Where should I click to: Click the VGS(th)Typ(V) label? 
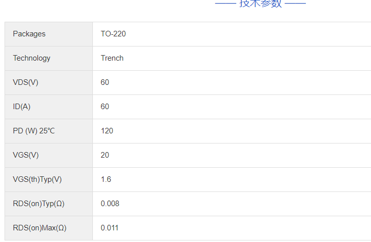tap(37, 179)
